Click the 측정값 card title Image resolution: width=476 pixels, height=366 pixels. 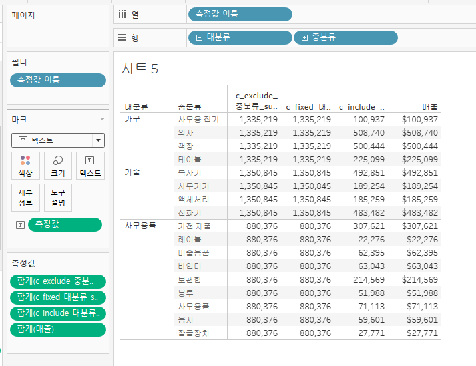click(23, 263)
